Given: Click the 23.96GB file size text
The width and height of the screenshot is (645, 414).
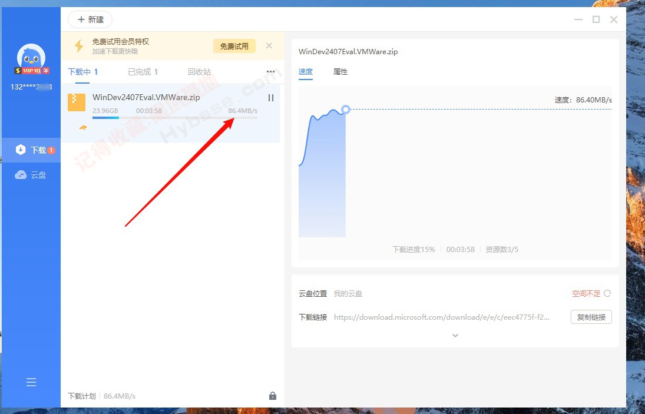Looking at the screenshot, I should pos(105,111).
